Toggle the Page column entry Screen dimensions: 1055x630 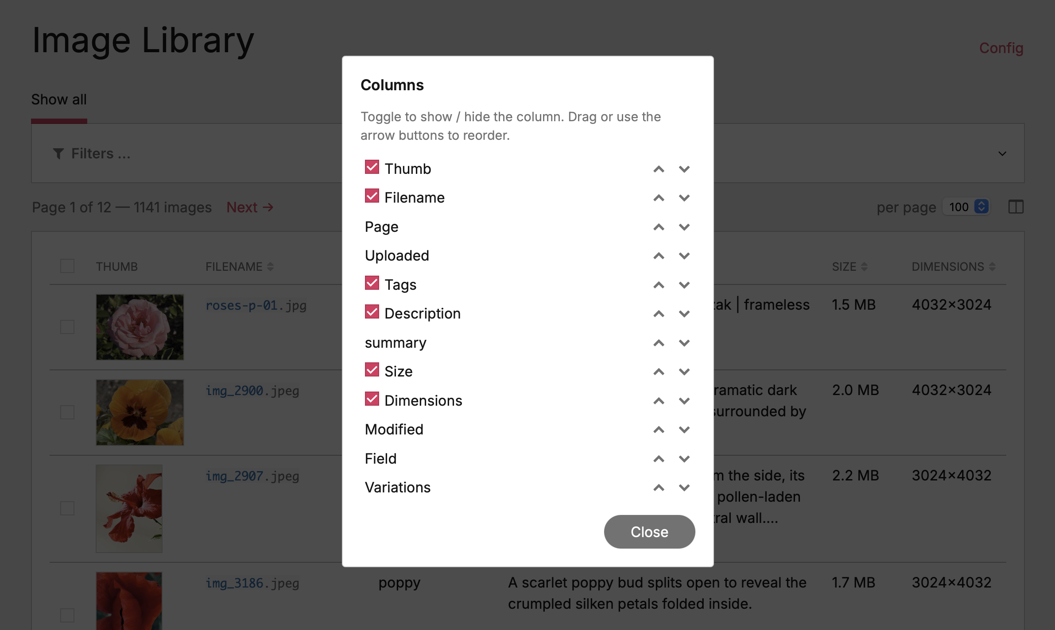[x=381, y=227]
